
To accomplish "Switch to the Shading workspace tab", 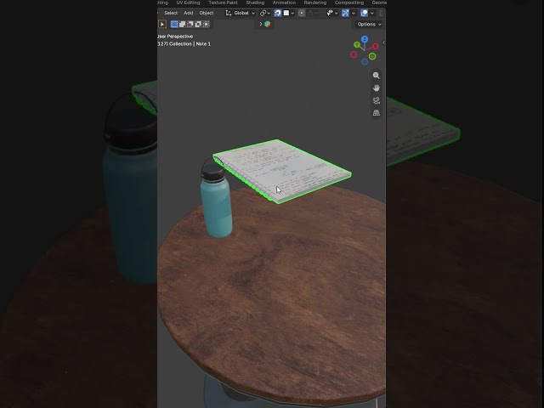I will (x=255, y=3).
